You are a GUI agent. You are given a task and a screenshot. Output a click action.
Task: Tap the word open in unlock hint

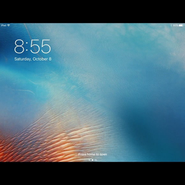[x=103, y=154]
